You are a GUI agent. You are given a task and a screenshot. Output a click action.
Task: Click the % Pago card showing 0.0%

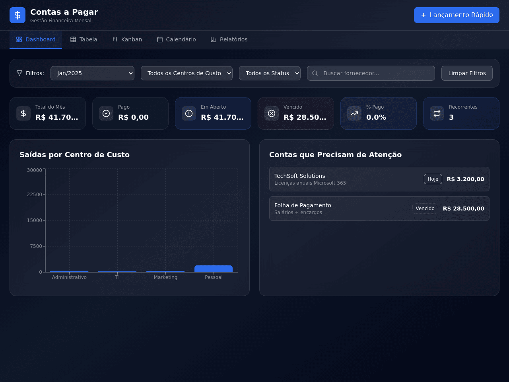coord(379,113)
